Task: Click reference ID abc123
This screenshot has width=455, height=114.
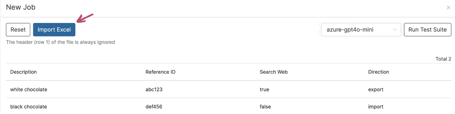Action: (154, 90)
